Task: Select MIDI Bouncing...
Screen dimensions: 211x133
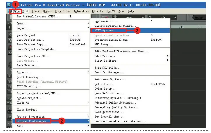Action: click(51, 86)
